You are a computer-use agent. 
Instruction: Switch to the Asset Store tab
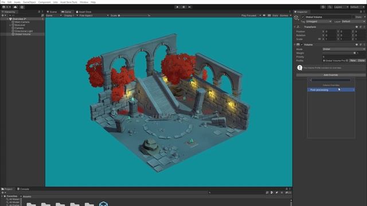(84, 11)
